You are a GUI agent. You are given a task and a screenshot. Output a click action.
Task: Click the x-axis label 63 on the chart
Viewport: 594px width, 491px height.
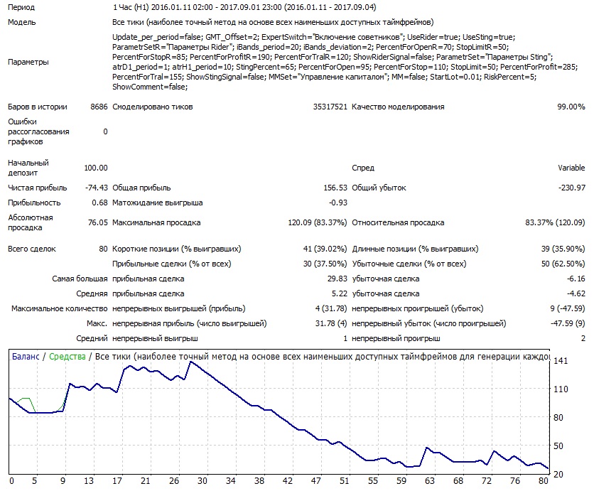[x=430, y=481]
